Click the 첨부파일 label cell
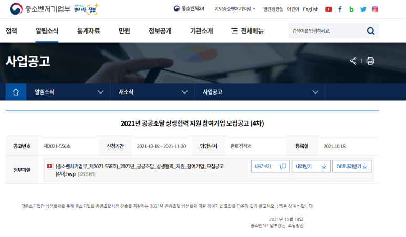406x237 pixels. pyautogui.click(x=22, y=170)
